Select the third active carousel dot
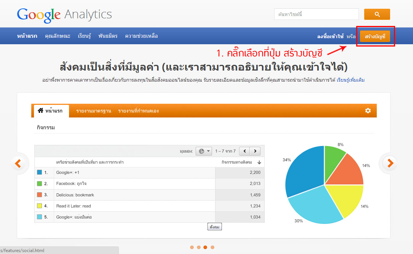The width and height of the screenshot is (413, 254). pos(205,247)
